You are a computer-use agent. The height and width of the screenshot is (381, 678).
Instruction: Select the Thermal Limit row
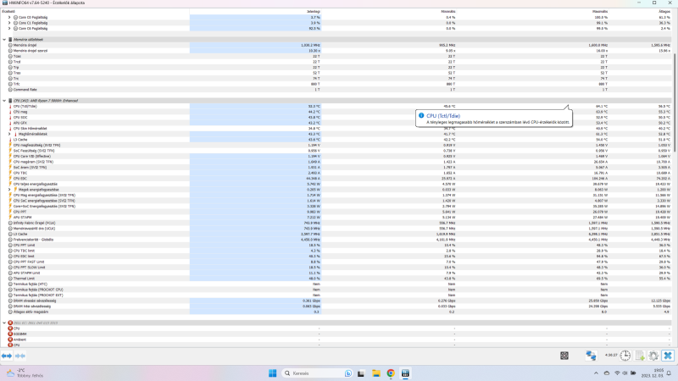[336, 279]
